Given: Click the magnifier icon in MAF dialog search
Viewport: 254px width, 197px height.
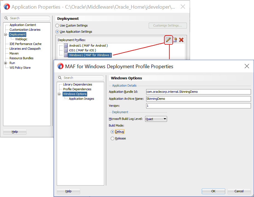Looking at the screenshot, I should (x=60, y=78).
